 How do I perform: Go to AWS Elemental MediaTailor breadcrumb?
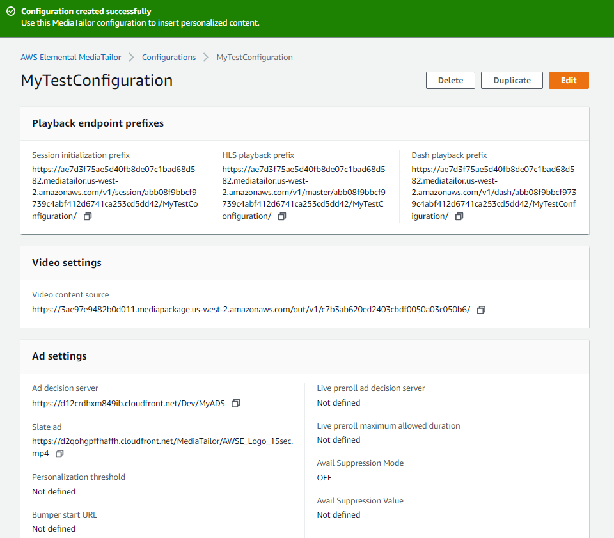[71, 57]
